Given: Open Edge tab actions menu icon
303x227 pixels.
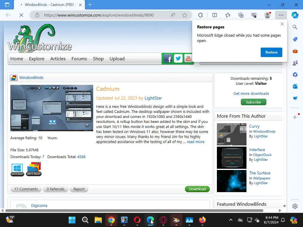Looking at the screenshot, I should pos(7,5).
